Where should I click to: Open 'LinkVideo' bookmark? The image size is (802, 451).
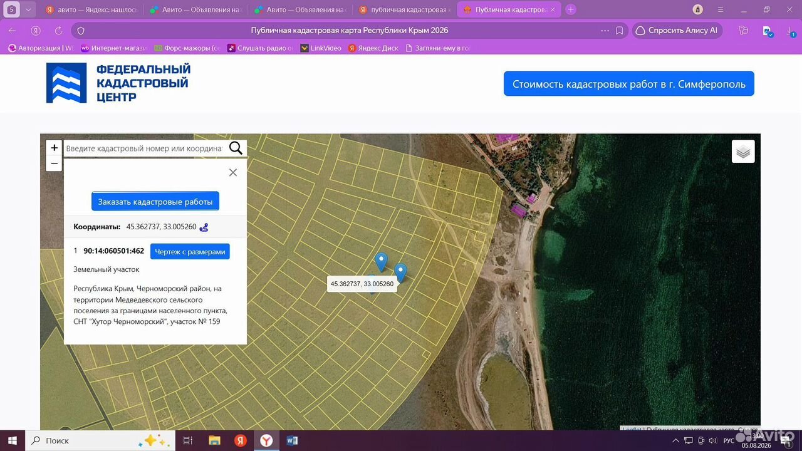321,48
